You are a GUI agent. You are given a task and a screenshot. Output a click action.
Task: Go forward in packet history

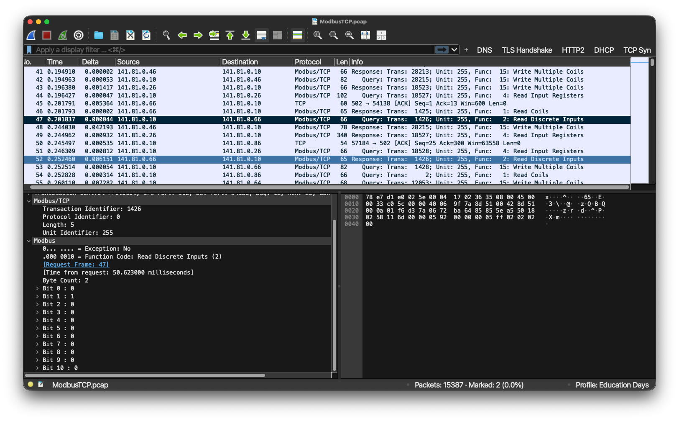[x=198, y=35]
